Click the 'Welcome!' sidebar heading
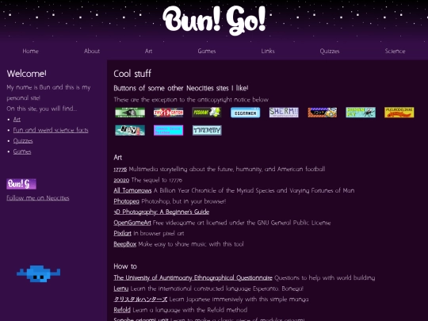The height and width of the screenshot is (321, 428). click(x=26, y=74)
